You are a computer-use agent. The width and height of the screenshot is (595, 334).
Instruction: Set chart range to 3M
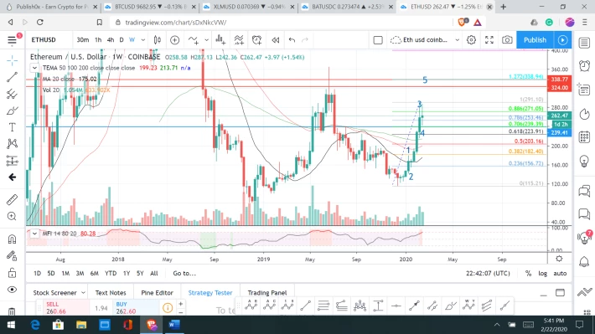[x=80, y=274]
